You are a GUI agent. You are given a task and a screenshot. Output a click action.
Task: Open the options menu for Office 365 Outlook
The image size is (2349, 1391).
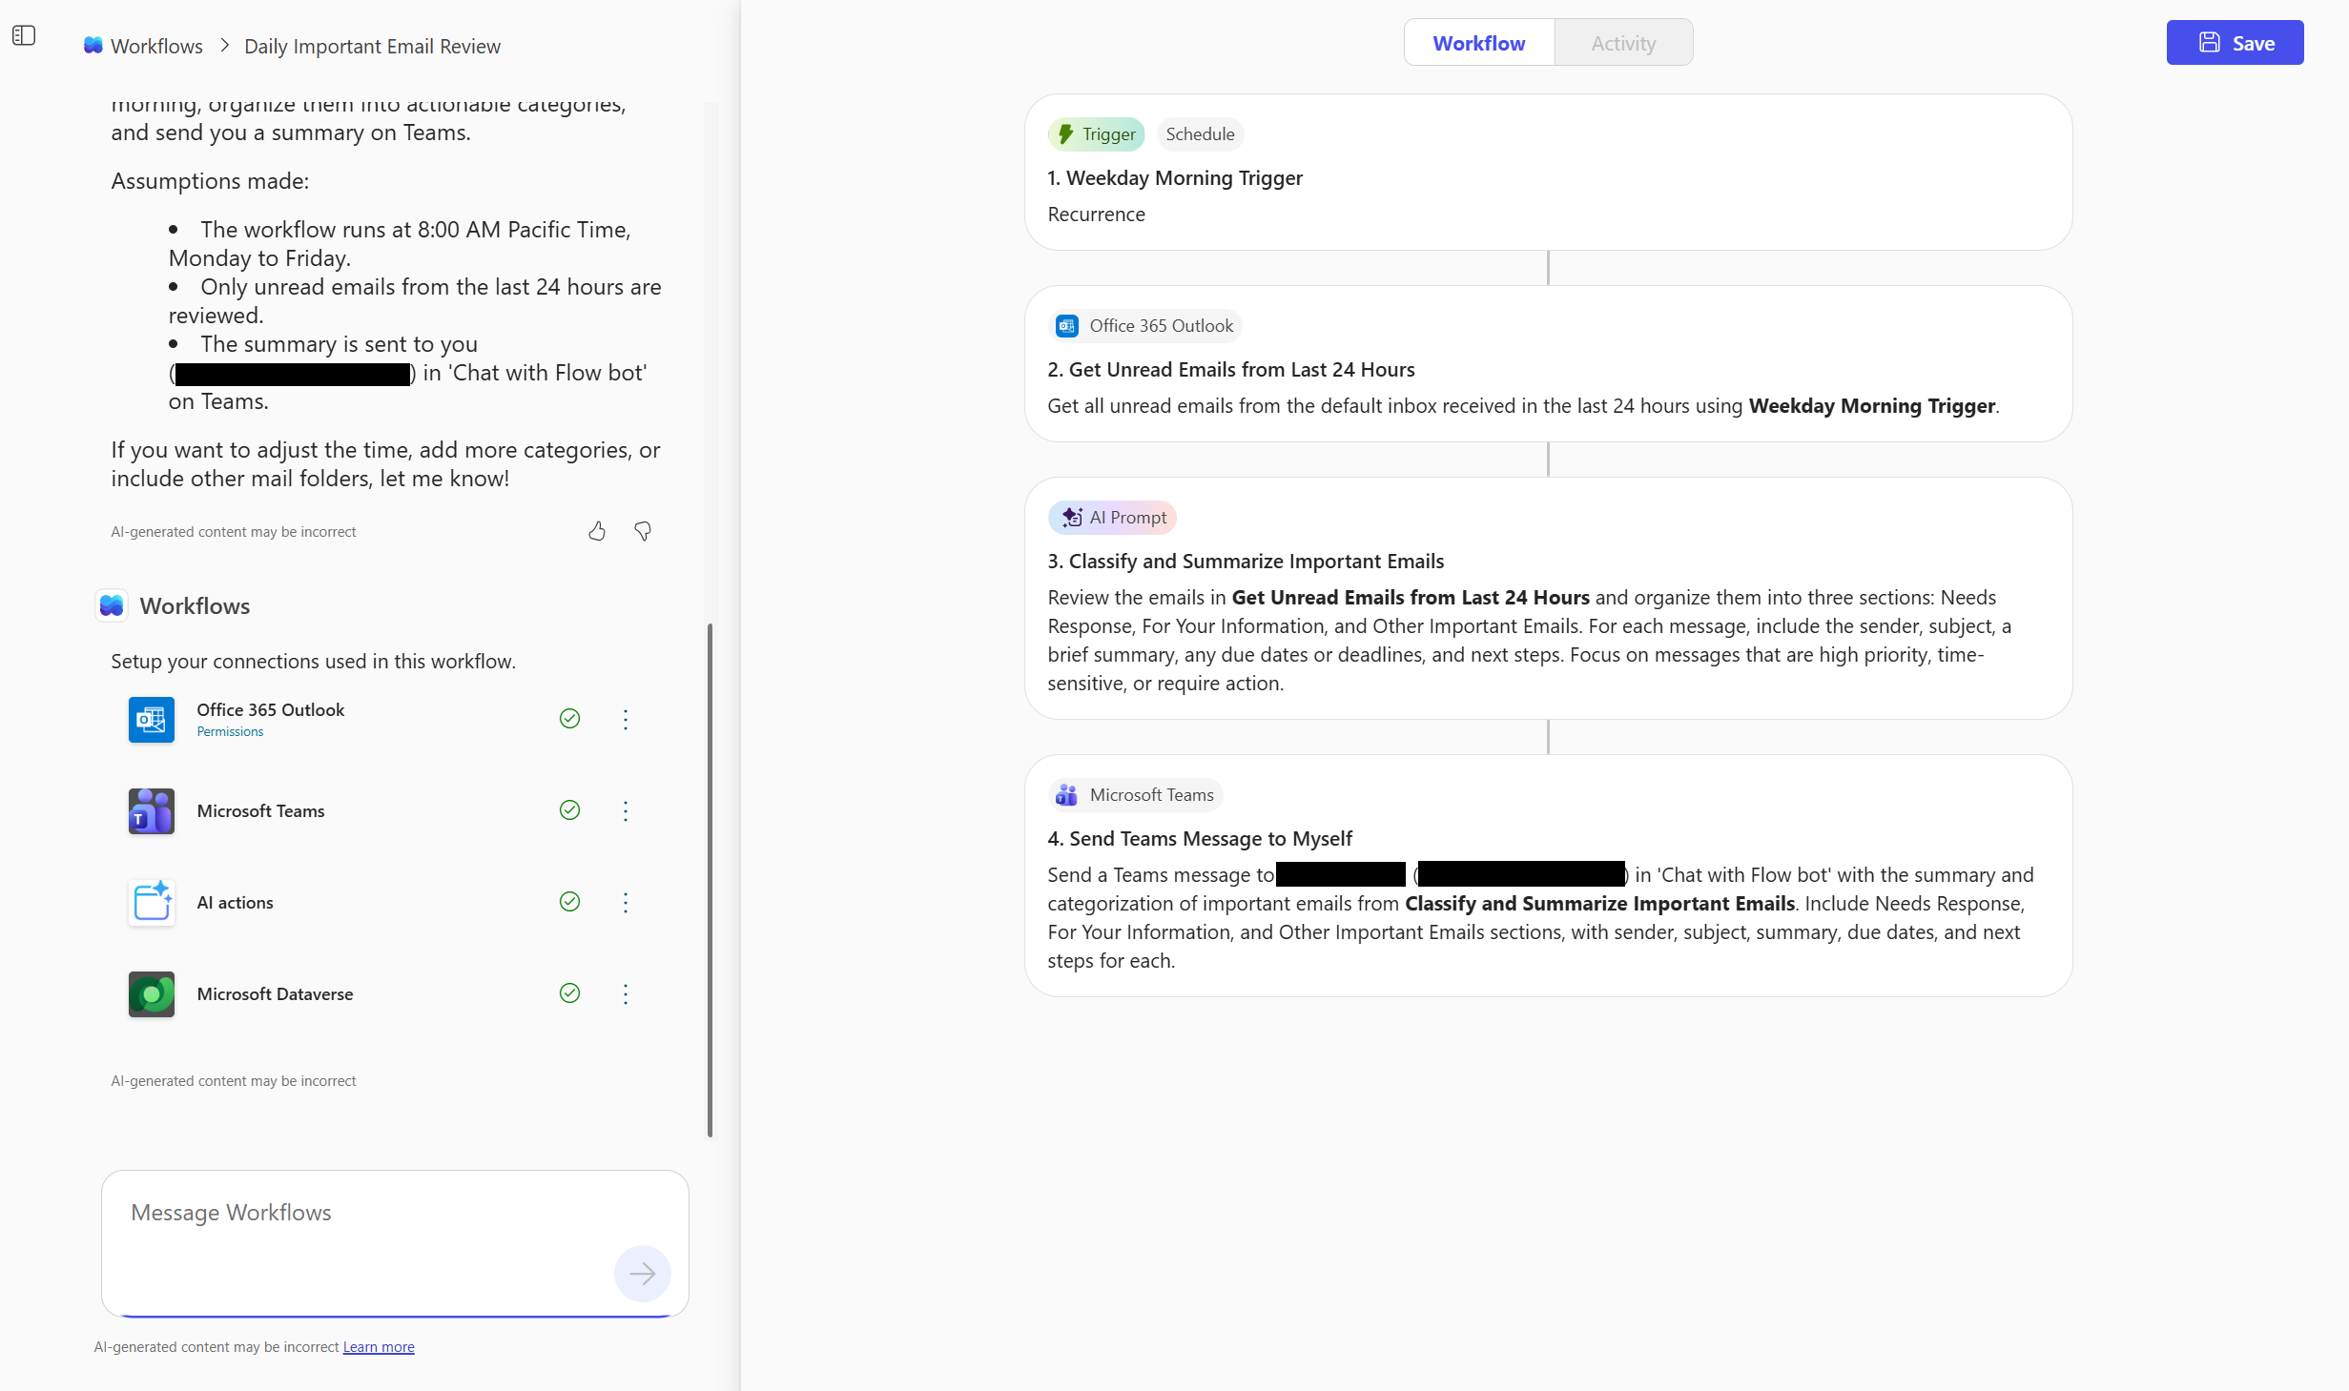[626, 720]
